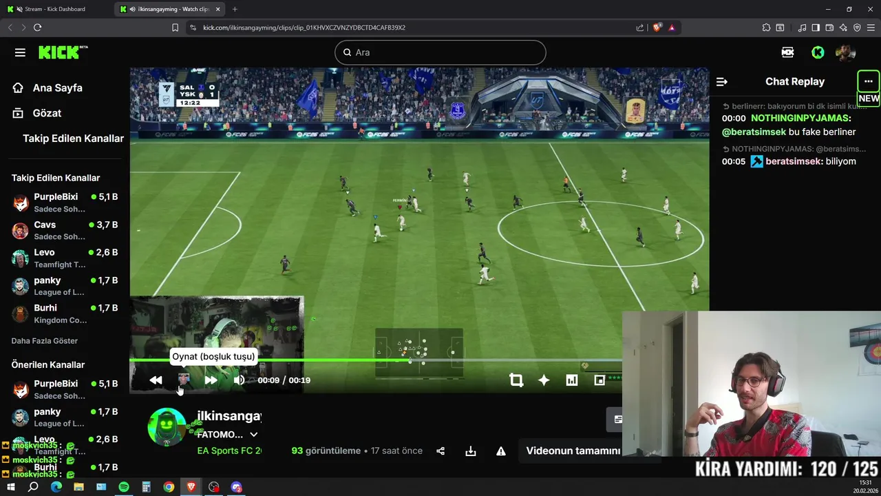Open the stats bars icon in player
This screenshot has height=496, width=881.
pos(572,380)
